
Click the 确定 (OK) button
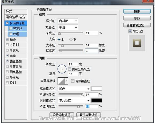tap(137, 11)
